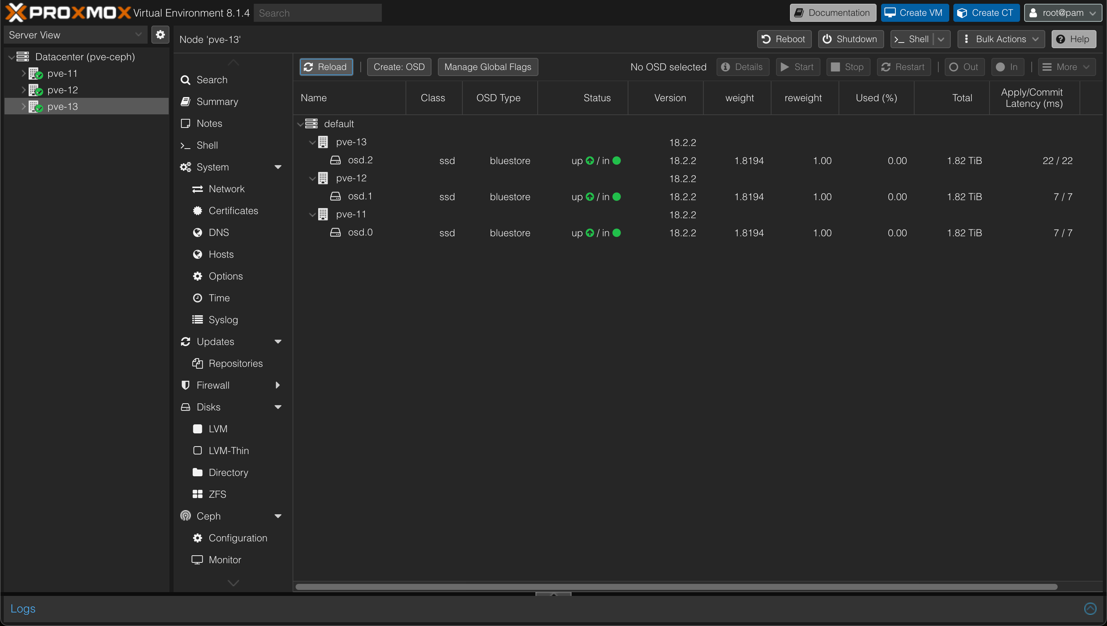This screenshot has height=626, width=1107.
Task: Open the Documentation
Action: (833, 13)
